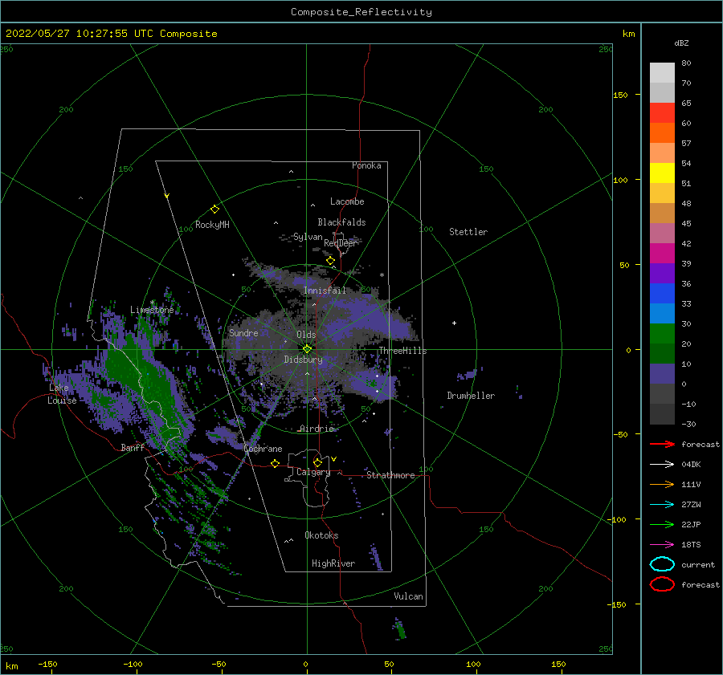Viewport: 723px width, 675px height.
Task: Click the white plus marker north of Drumheller
Action: click(454, 323)
